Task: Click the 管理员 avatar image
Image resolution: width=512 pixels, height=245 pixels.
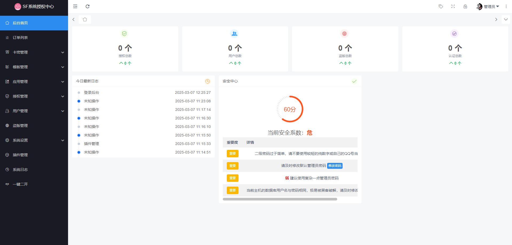Action: (479, 6)
